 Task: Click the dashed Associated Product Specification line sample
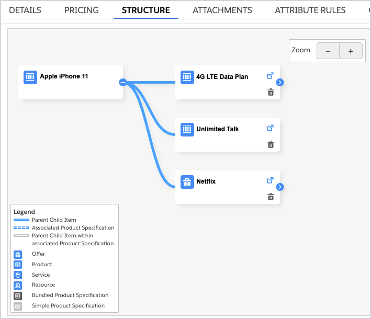21,227
